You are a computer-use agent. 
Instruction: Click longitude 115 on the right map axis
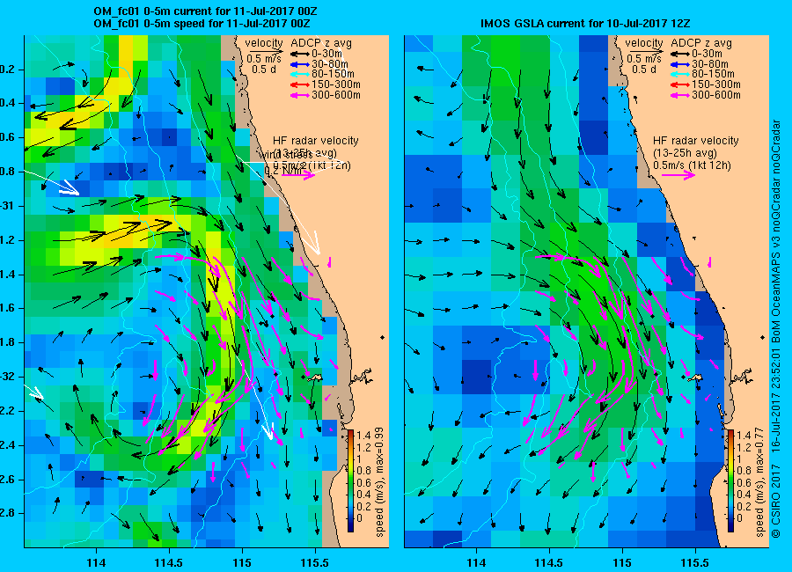[622, 562]
